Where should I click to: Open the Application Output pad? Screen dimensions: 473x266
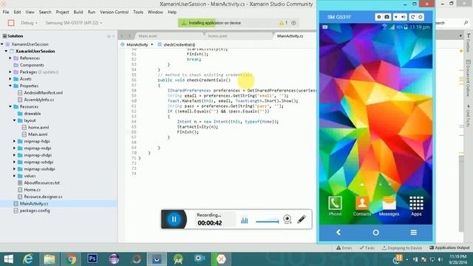(449, 248)
